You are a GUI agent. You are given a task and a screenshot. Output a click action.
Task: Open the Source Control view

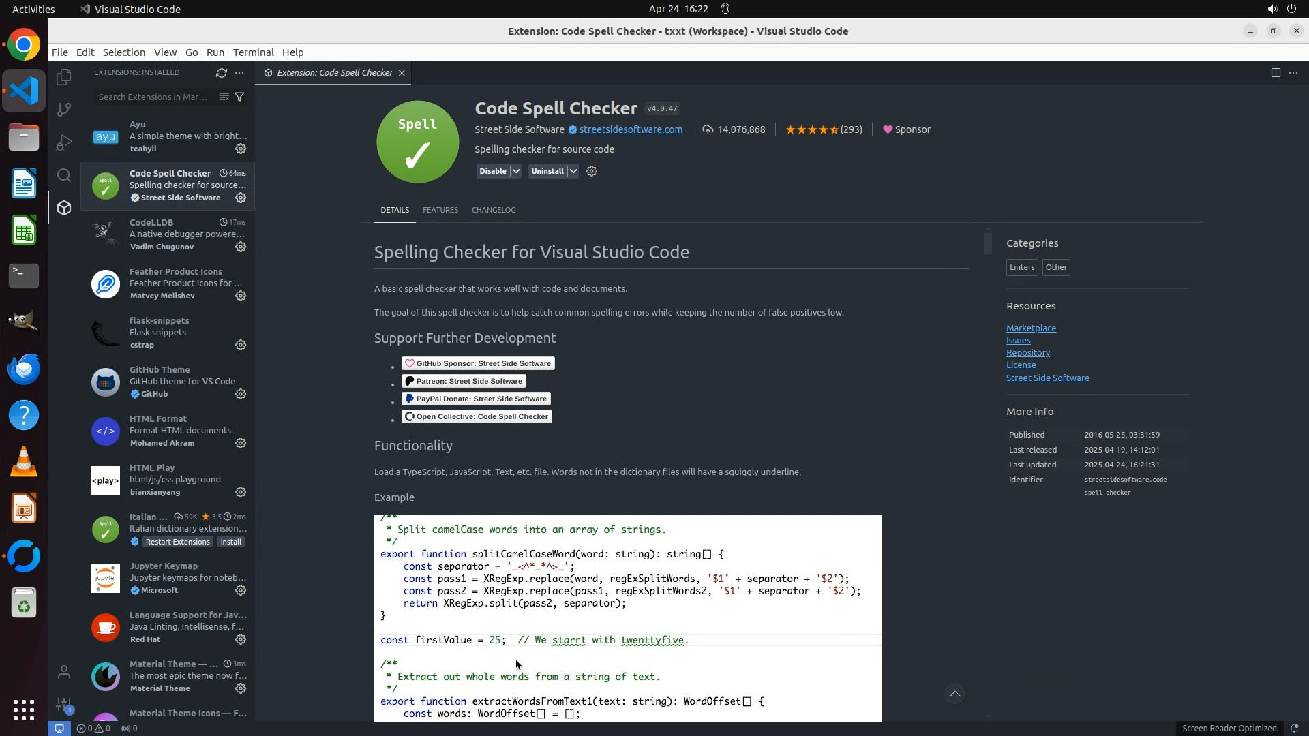coord(64,110)
